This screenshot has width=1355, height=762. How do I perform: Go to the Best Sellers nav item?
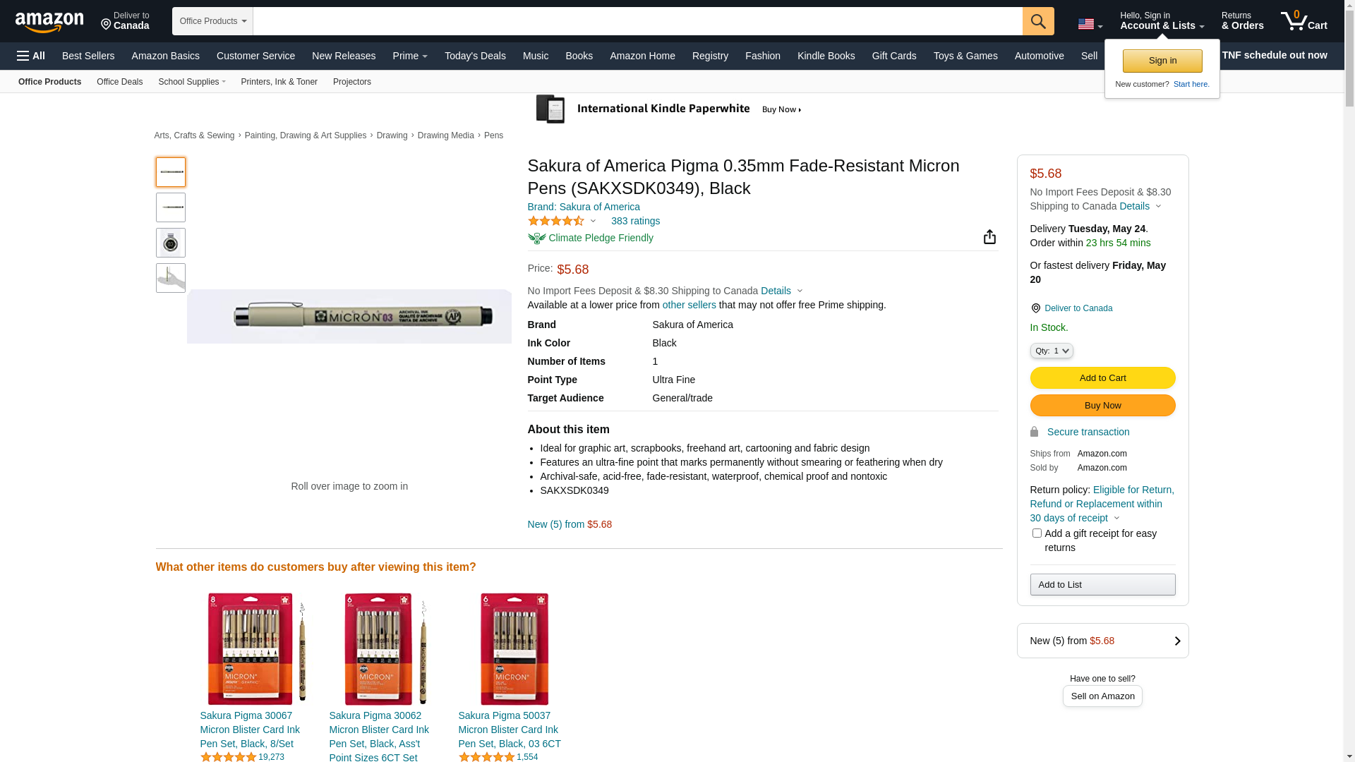point(88,56)
